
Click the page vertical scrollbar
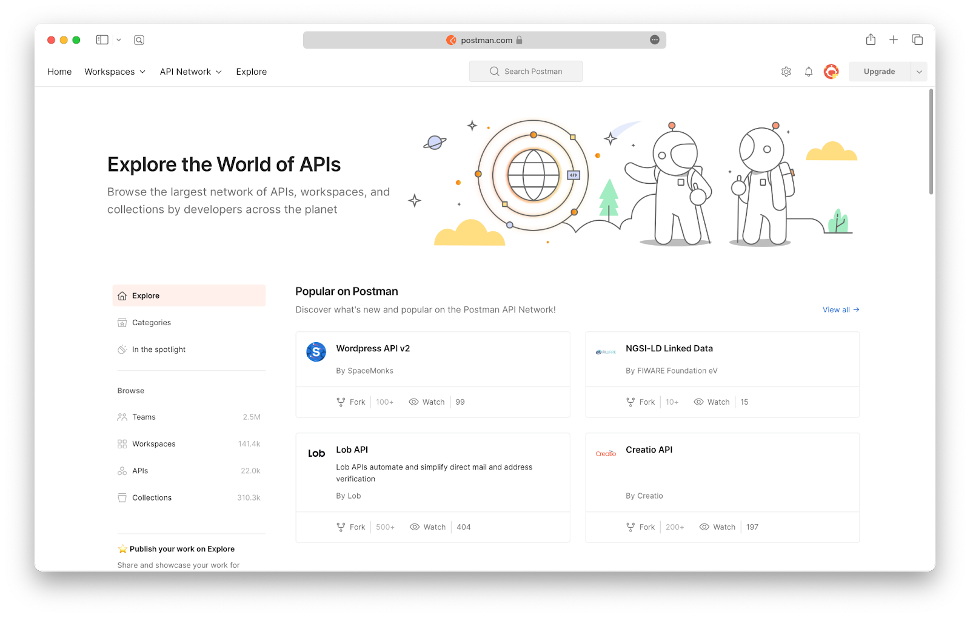coord(931,141)
